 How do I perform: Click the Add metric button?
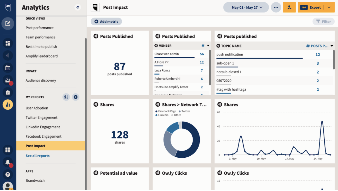pyautogui.click(x=106, y=21)
